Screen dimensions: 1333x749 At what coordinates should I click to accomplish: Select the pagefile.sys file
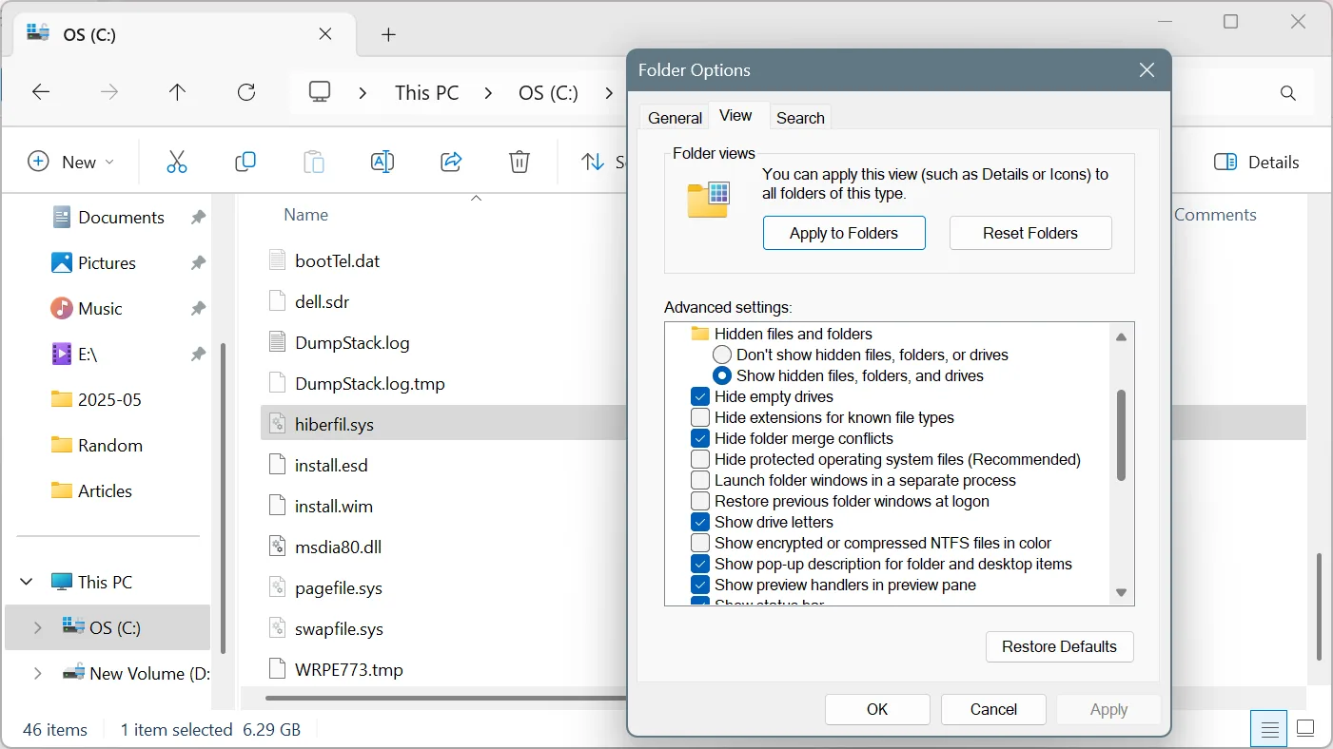pos(339,587)
